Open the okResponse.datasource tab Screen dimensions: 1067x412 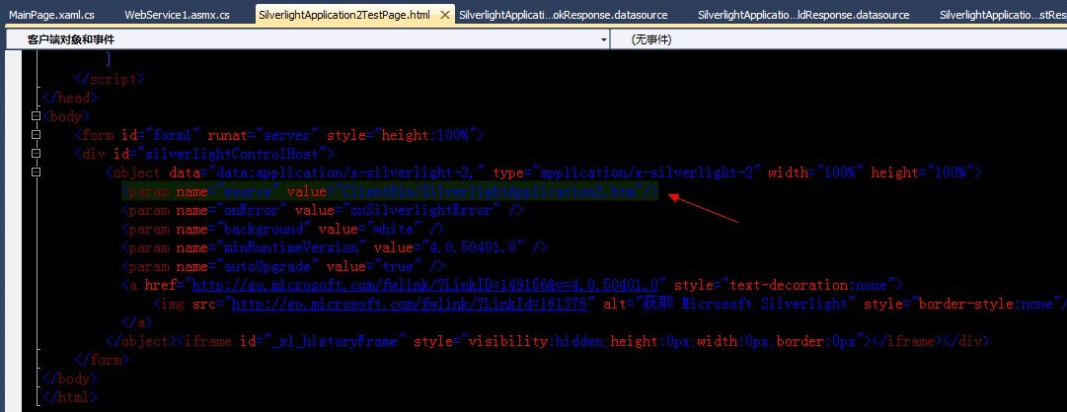point(564,14)
